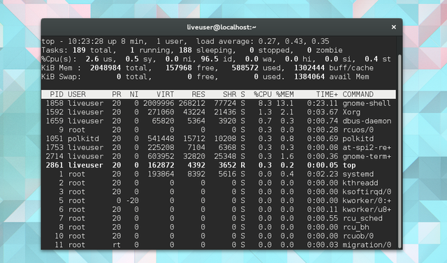
Task: Click the rcuob/0 process name
Action: click(358, 236)
